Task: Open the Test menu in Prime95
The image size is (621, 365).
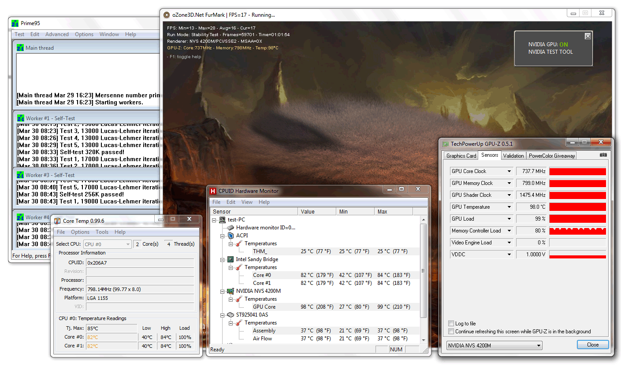Action: 19,34
